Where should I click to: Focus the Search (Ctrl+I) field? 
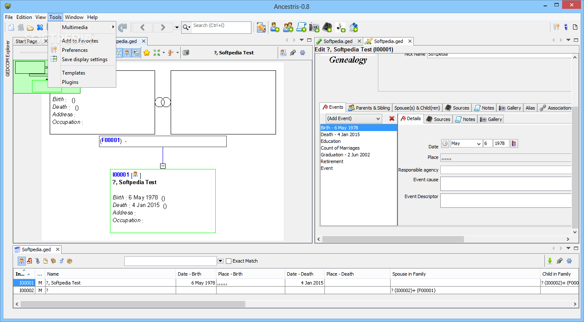coord(221,27)
